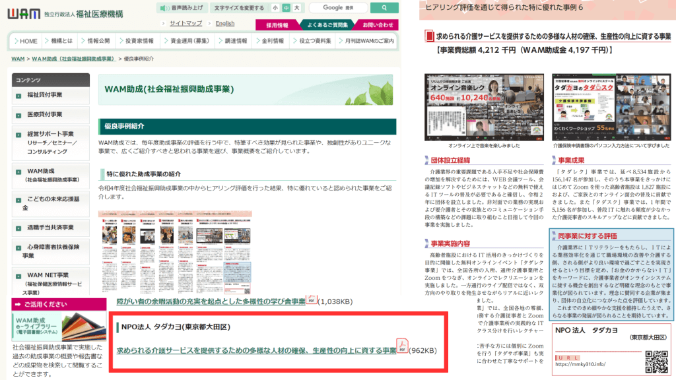Set text size to 小
The width and height of the screenshot is (676, 380).
(275, 8)
